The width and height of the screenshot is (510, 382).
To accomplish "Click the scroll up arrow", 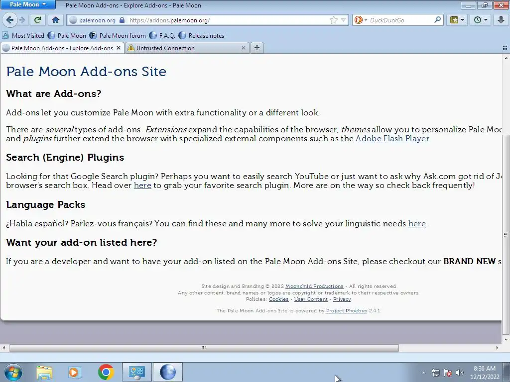I will click(506, 58).
